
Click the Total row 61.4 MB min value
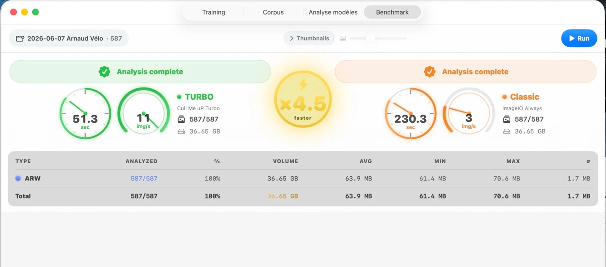[432, 196]
